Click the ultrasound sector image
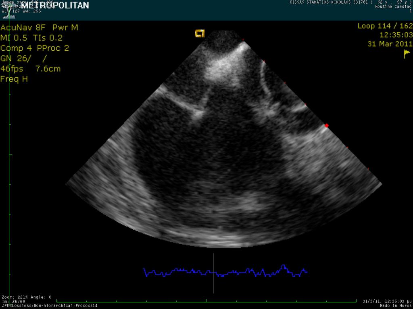The image size is (413, 309). (x=223, y=139)
